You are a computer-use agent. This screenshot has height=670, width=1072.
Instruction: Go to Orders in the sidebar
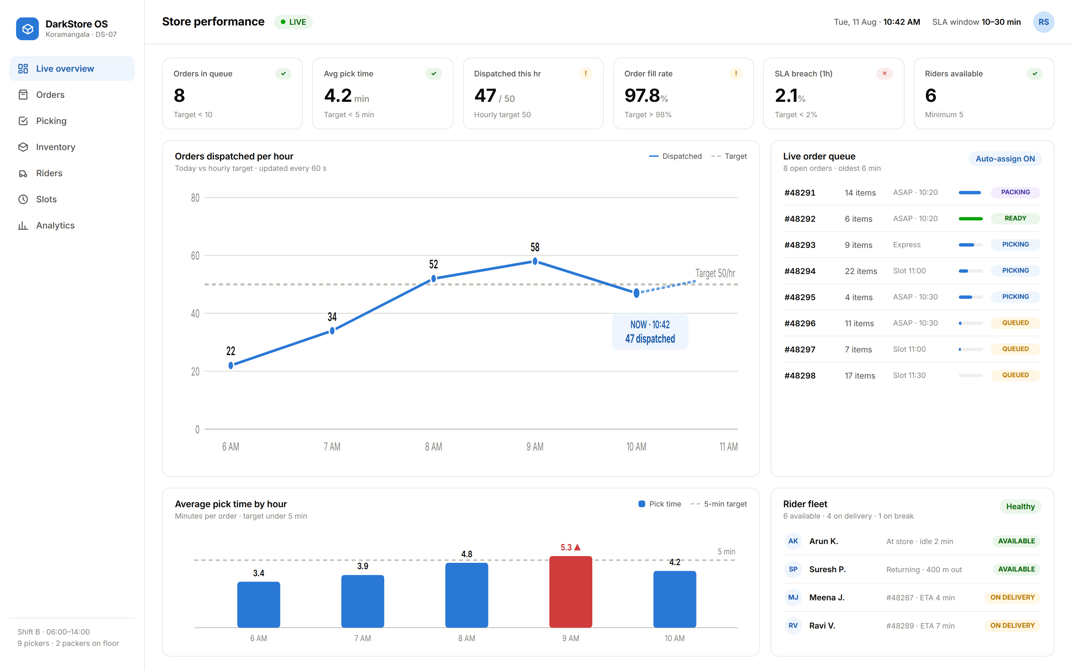(72, 95)
